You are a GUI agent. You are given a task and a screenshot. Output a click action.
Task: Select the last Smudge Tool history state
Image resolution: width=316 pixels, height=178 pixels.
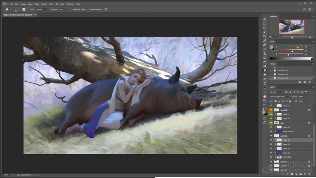(283, 78)
